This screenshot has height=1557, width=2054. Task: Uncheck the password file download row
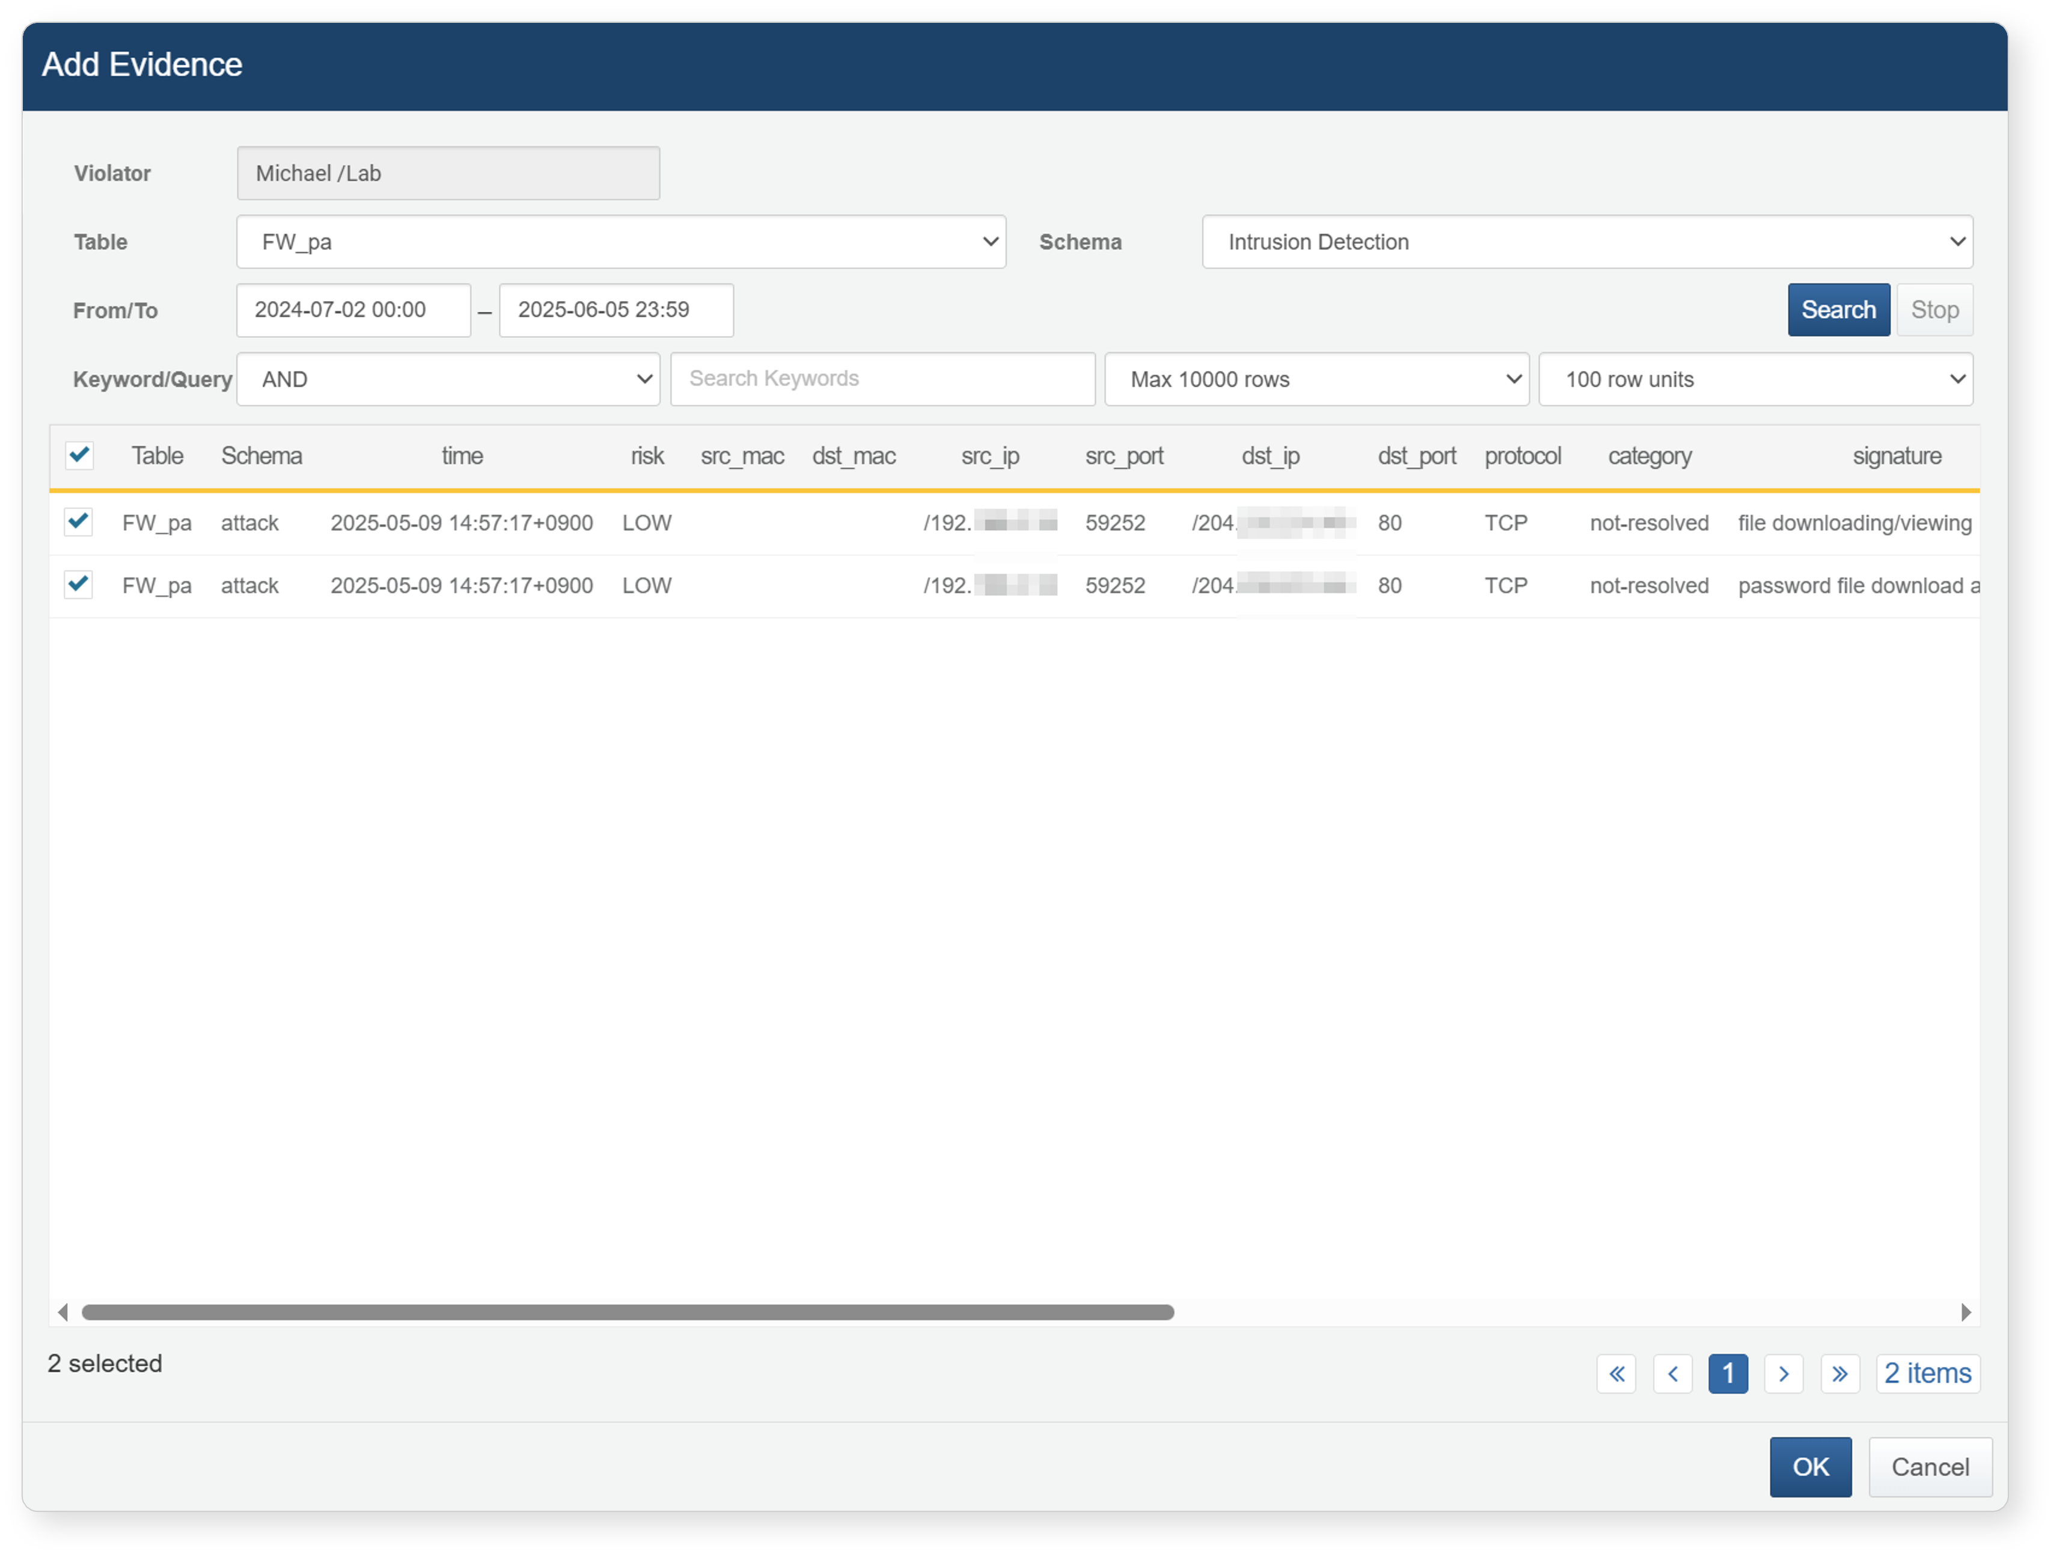78,584
